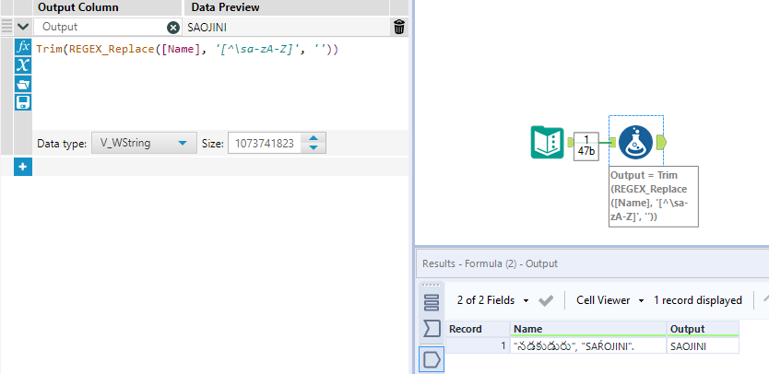The image size is (769, 374).
Task: Add a new expression with plus button
Action: pyautogui.click(x=22, y=167)
